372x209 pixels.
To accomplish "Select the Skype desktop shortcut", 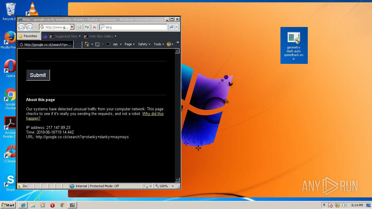I will click(x=10, y=183).
